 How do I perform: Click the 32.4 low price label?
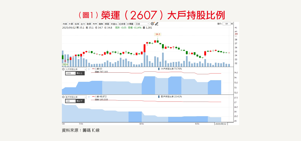click(x=65, y=64)
